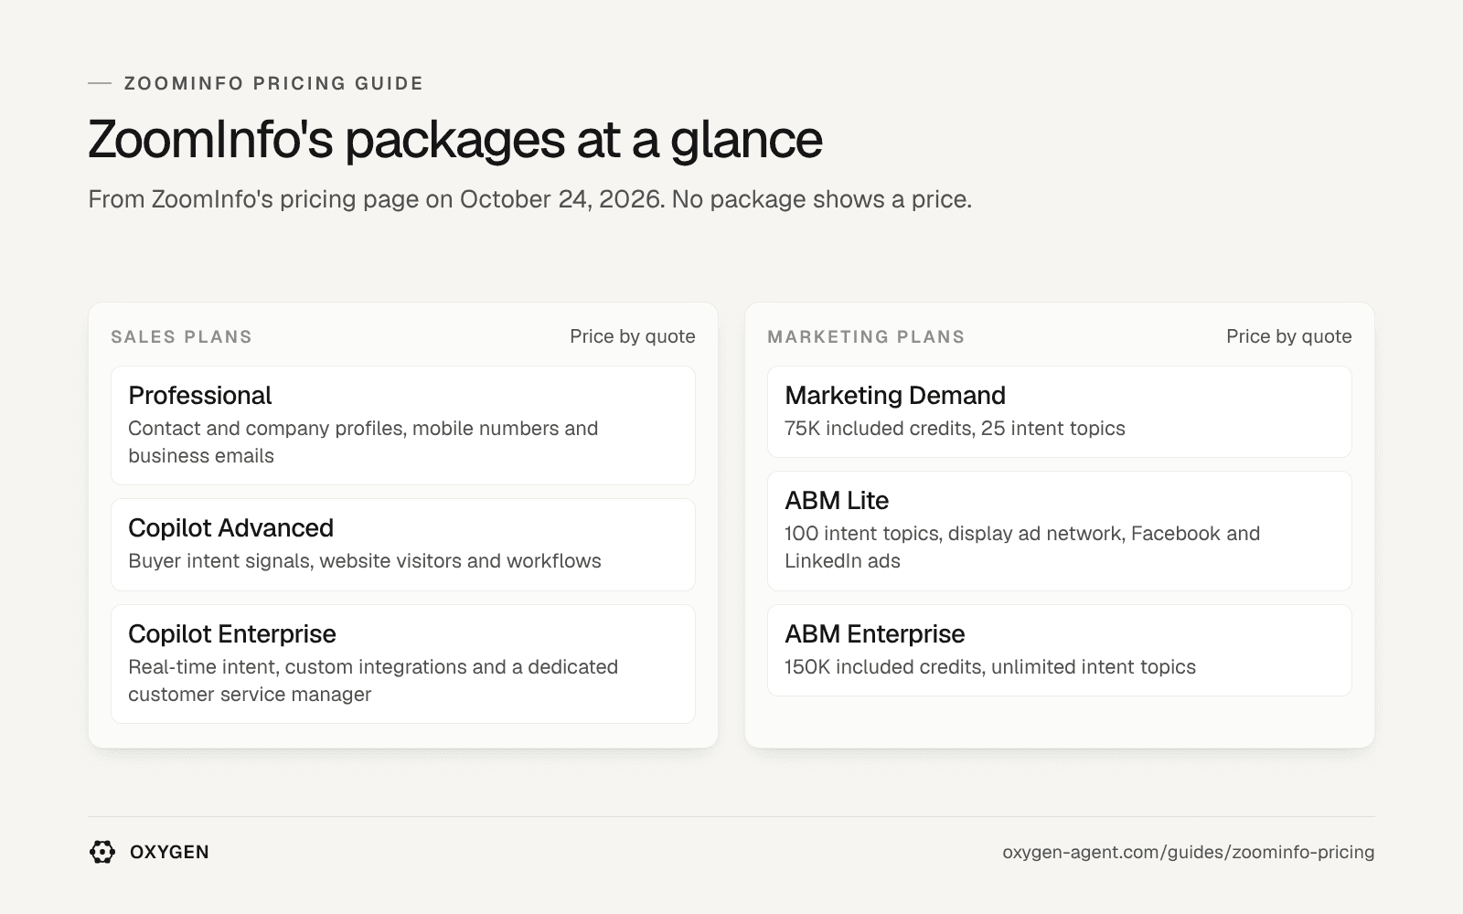Screen dimensions: 1463x914
Task: Choose the Marketing Demand plan card
Action: pos(1060,412)
